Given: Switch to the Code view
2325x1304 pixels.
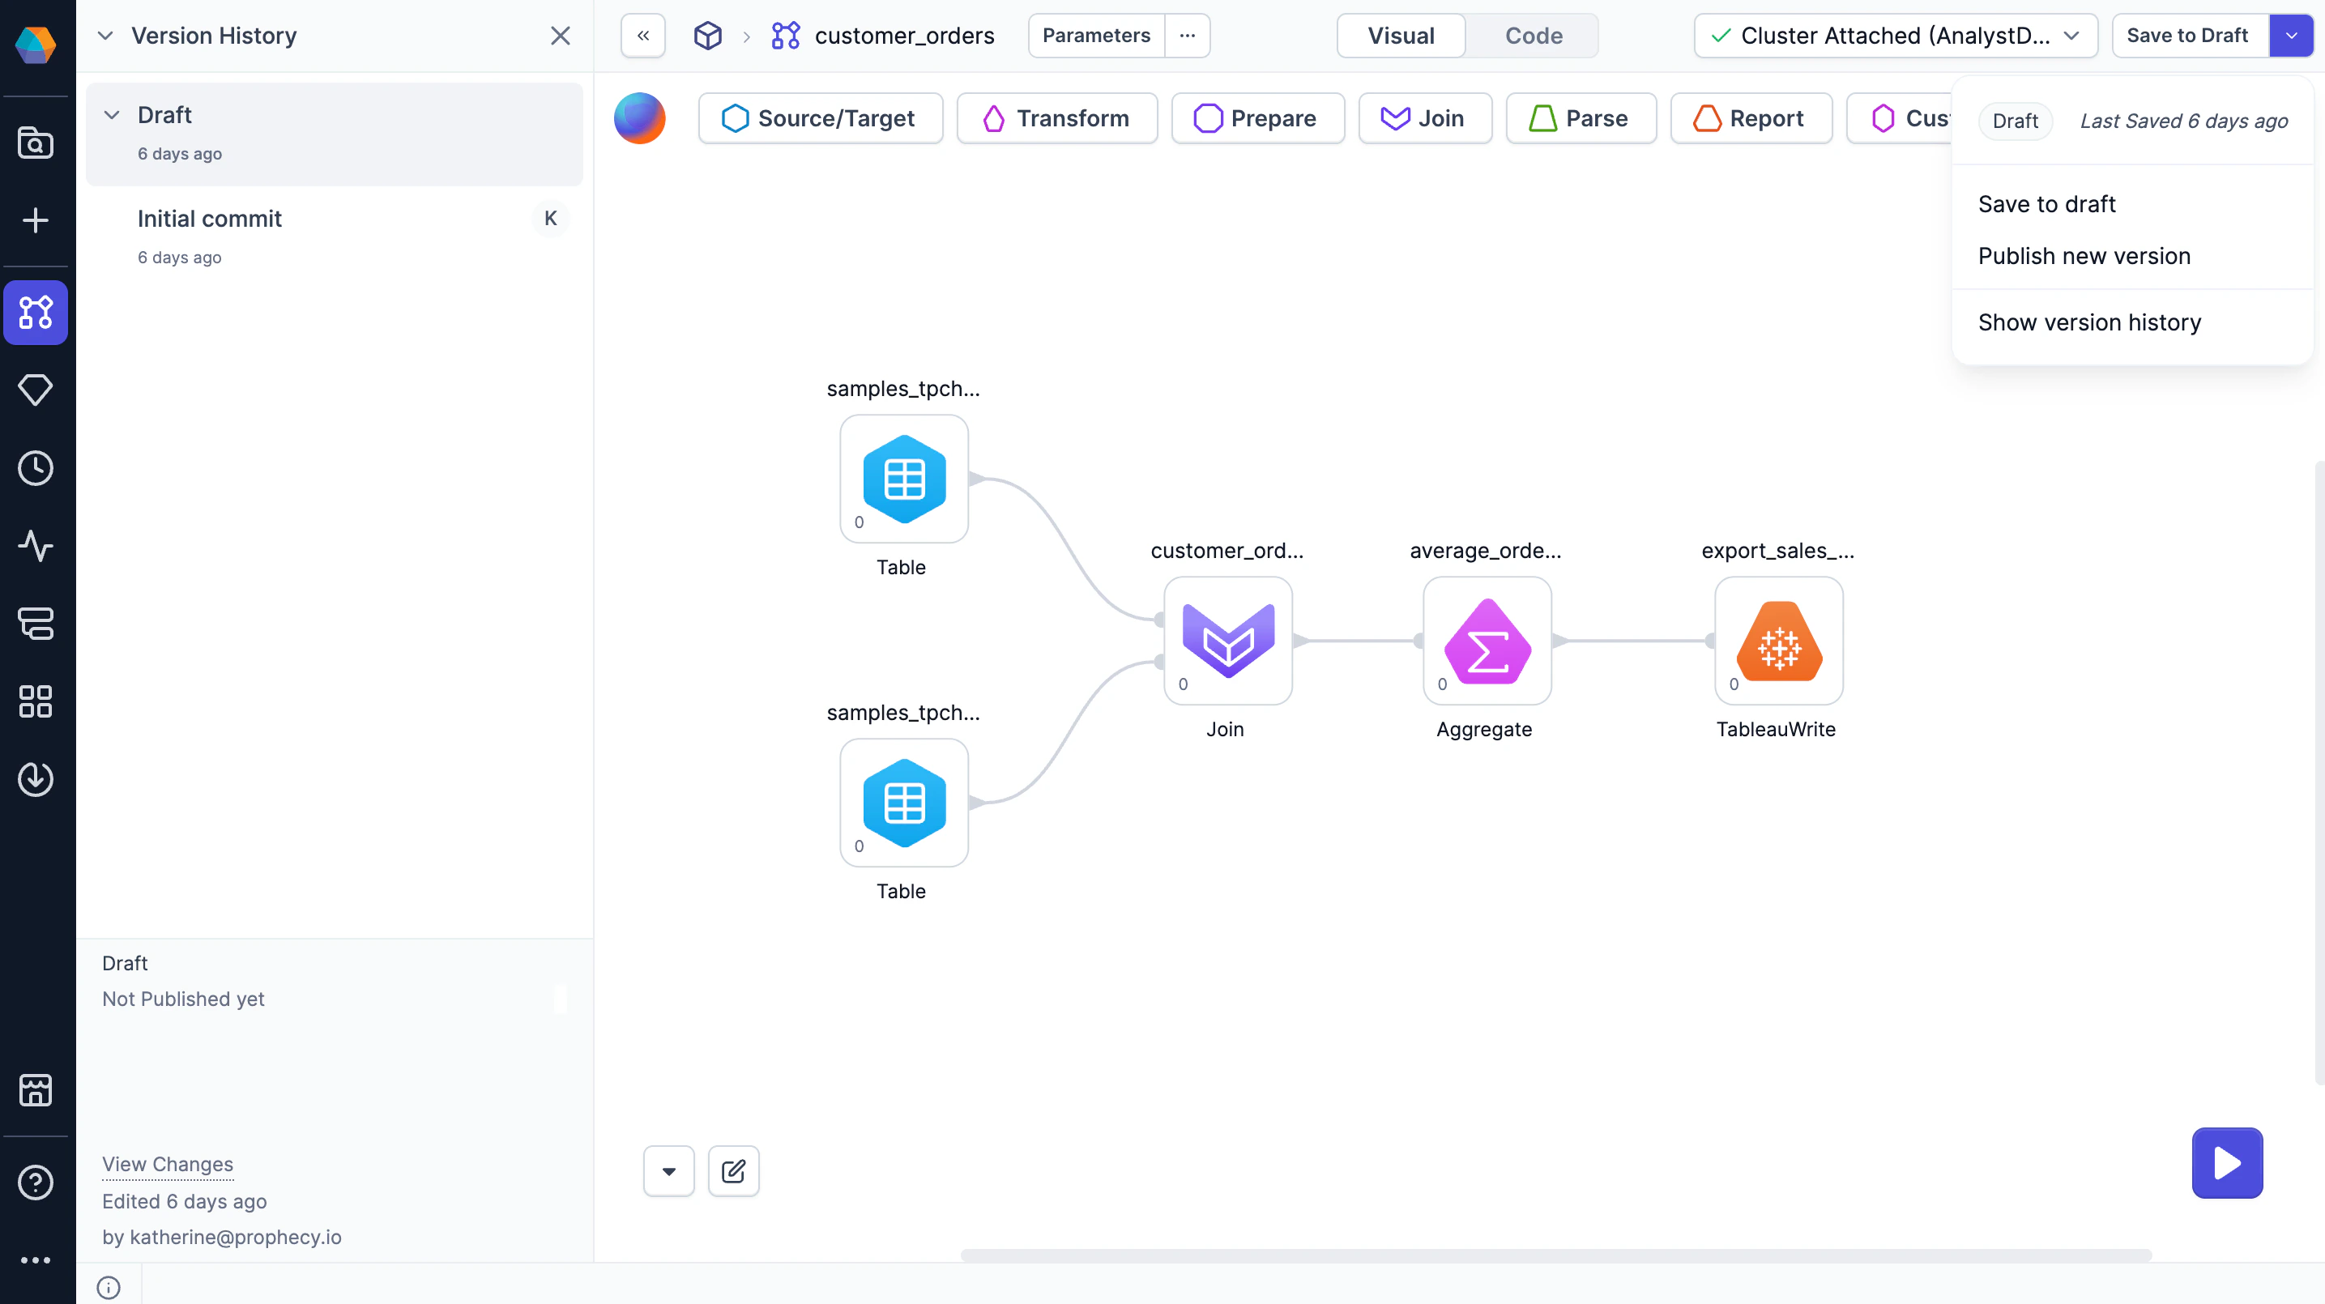Looking at the screenshot, I should point(1534,36).
